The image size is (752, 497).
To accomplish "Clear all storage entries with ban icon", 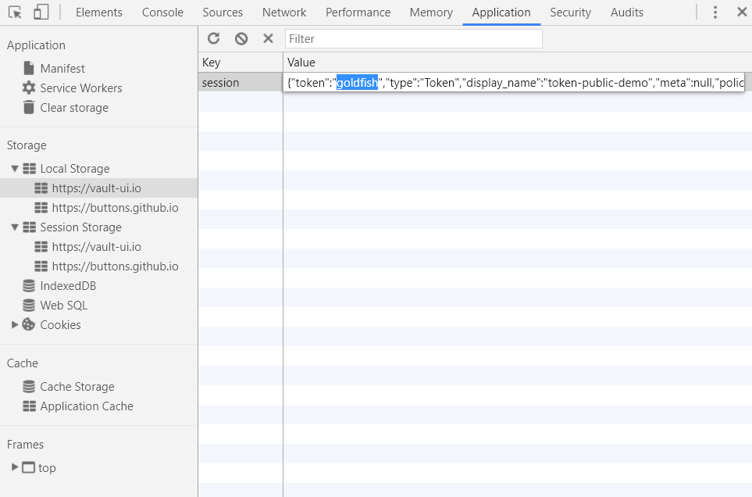I will 241,38.
